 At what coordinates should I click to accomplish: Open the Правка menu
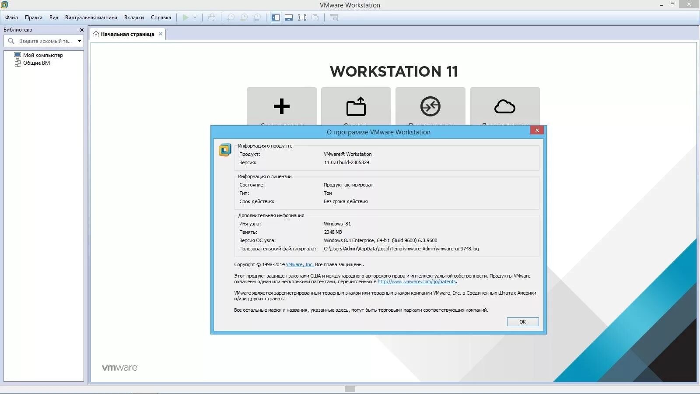point(34,18)
